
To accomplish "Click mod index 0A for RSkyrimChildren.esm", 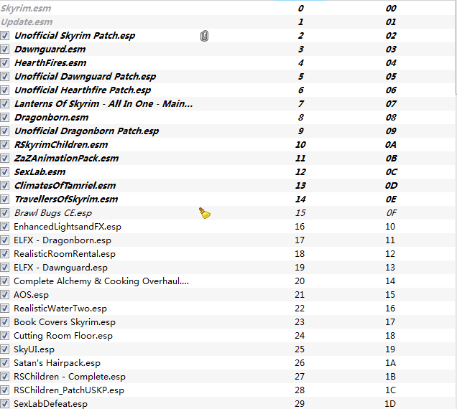I will tap(391, 145).
